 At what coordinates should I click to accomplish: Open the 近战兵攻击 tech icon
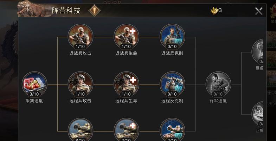coord(81,37)
